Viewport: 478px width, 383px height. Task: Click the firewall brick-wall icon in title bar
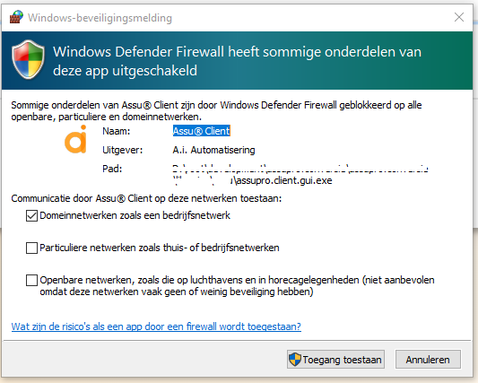16,17
